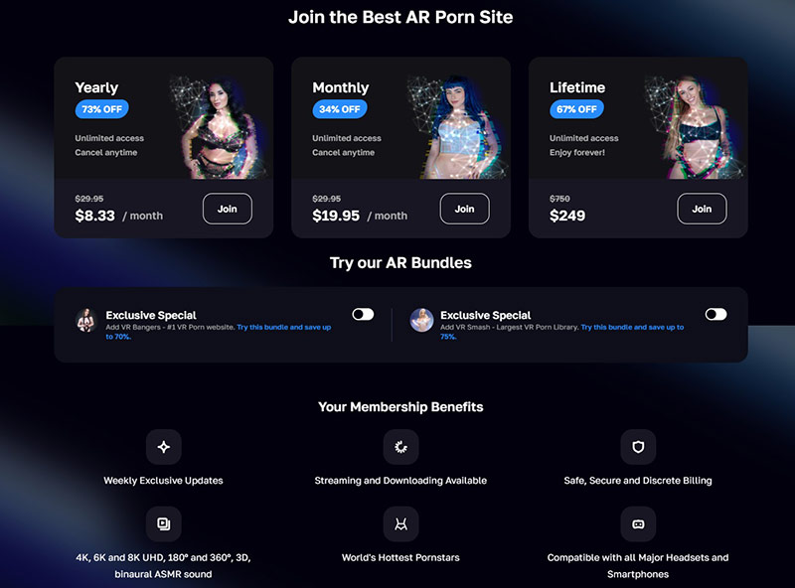
Task: Join the Yearly plan
Action: tap(228, 209)
